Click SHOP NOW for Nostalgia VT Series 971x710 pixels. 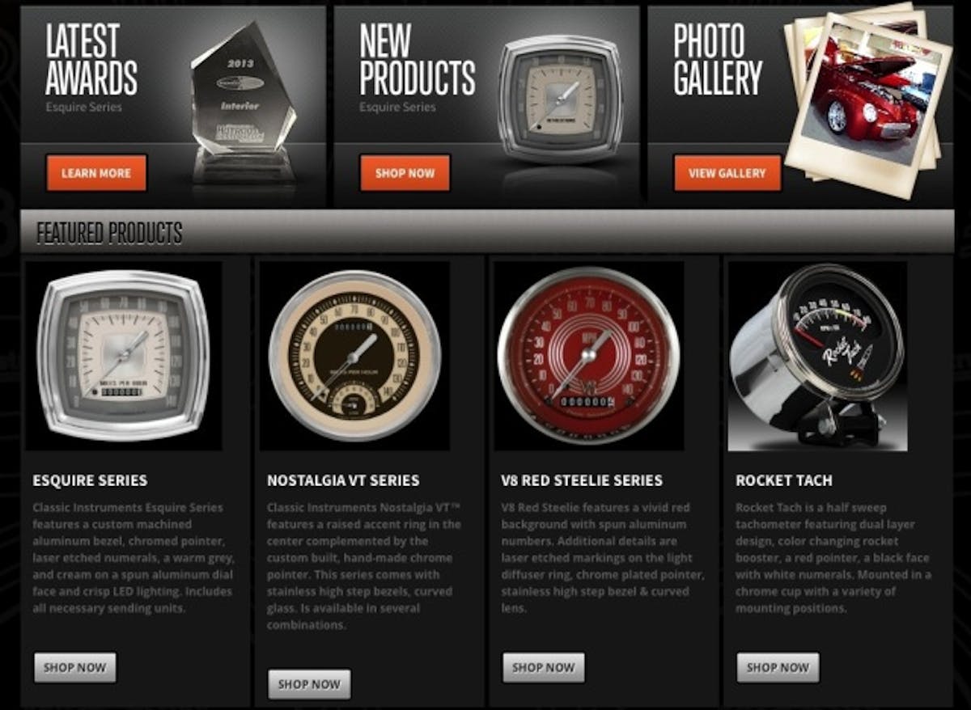tap(309, 684)
